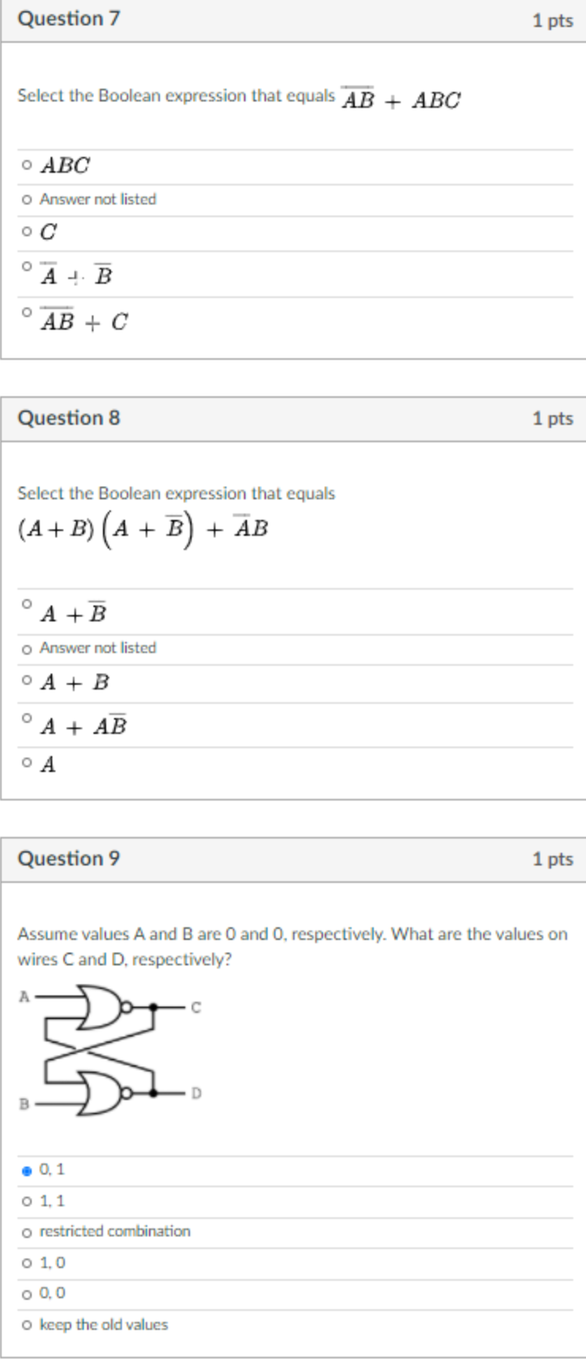Viewport: 586px width, 1360px height.
Task: Select 'keep the old values' in Question 9
Action: tap(28, 1324)
